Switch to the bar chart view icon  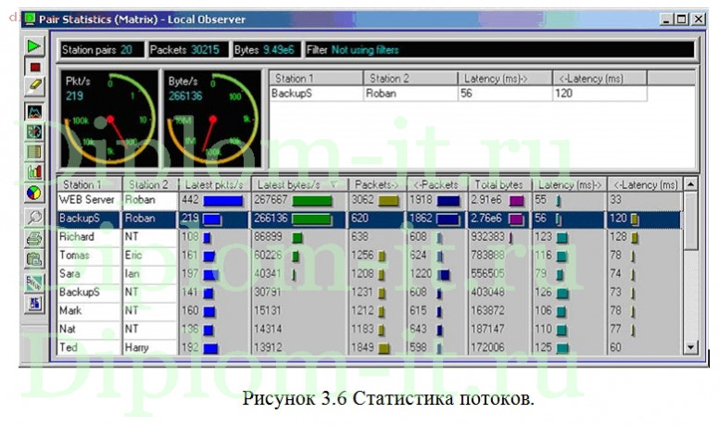(x=34, y=172)
